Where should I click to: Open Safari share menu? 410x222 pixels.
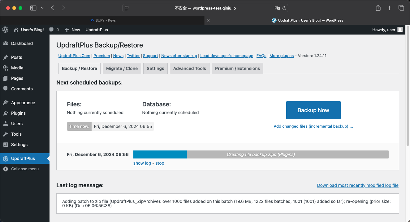click(378, 8)
